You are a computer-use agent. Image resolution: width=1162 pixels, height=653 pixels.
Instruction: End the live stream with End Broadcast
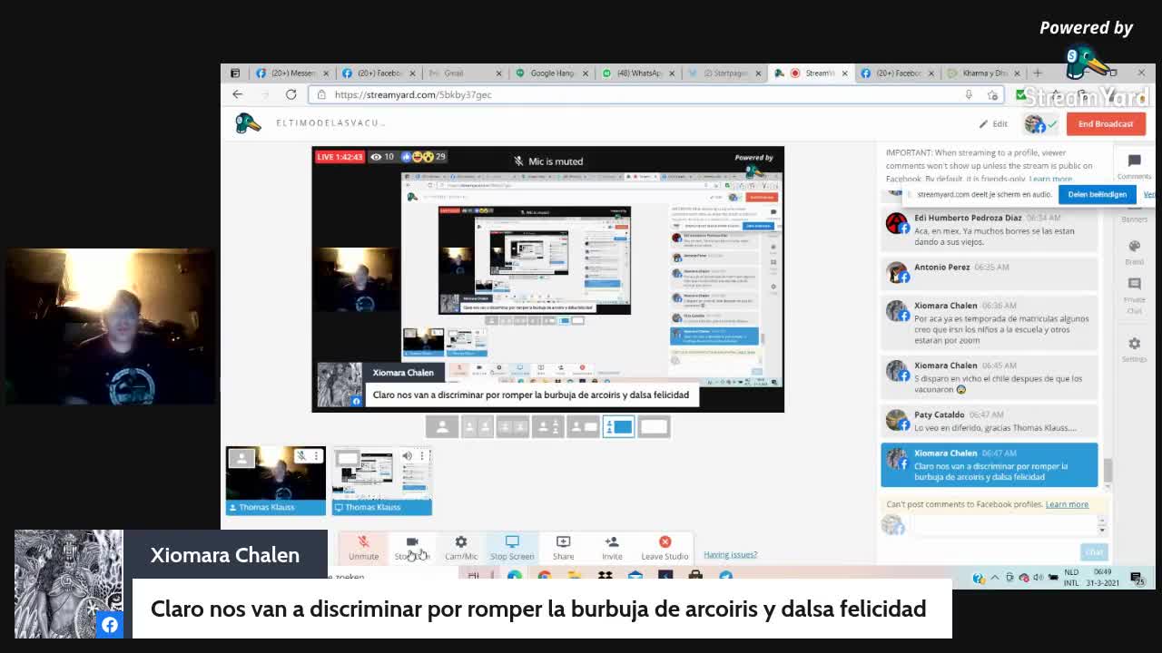1106,123
